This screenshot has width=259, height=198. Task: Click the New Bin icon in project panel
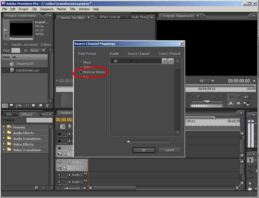(x=34, y=106)
